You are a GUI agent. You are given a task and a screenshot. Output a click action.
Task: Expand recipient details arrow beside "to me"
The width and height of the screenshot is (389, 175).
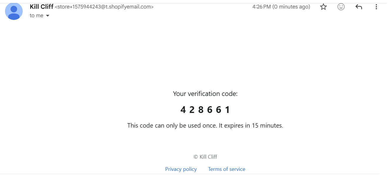pyautogui.click(x=48, y=16)
